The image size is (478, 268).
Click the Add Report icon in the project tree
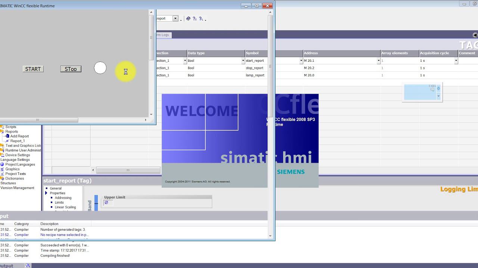pos(7,136)
